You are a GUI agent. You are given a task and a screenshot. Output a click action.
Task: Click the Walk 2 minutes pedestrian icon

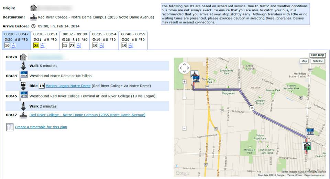tap(23, 106)
